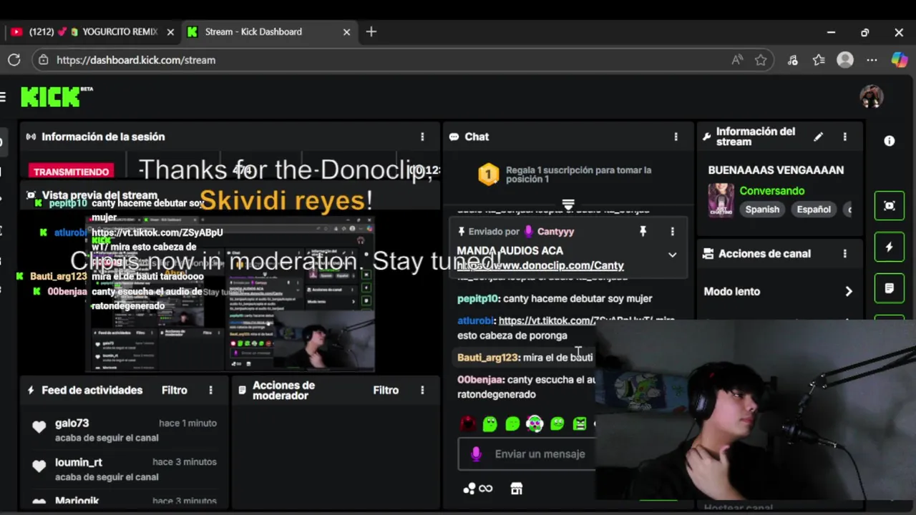Click the Enviar un mensaje chat input
The image size is (916, 515).
pos(540,454)
